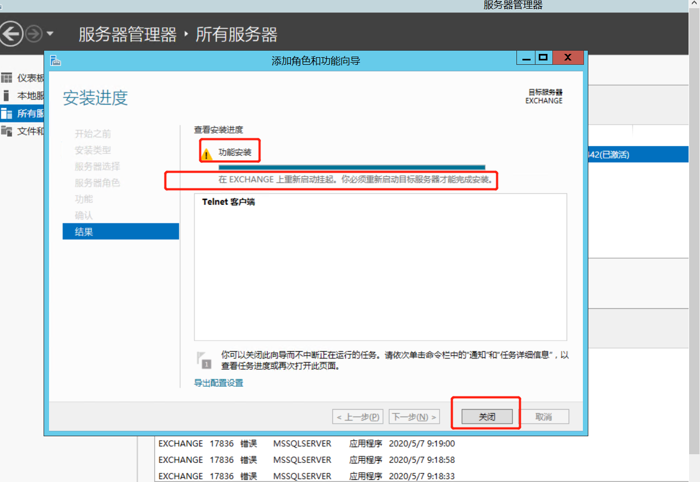Image resolution: width=700 pixels, height=482 pixels.
Task: Go back with Server Manager back arrow
Action: (x=10, y=34)
